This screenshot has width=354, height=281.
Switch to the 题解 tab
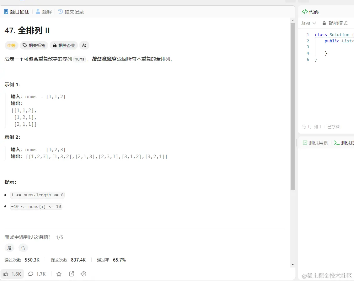coord(44,12)
